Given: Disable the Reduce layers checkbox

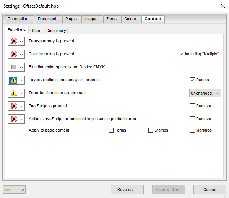Looking at the screenshot, I should click(x=192, y=80).
